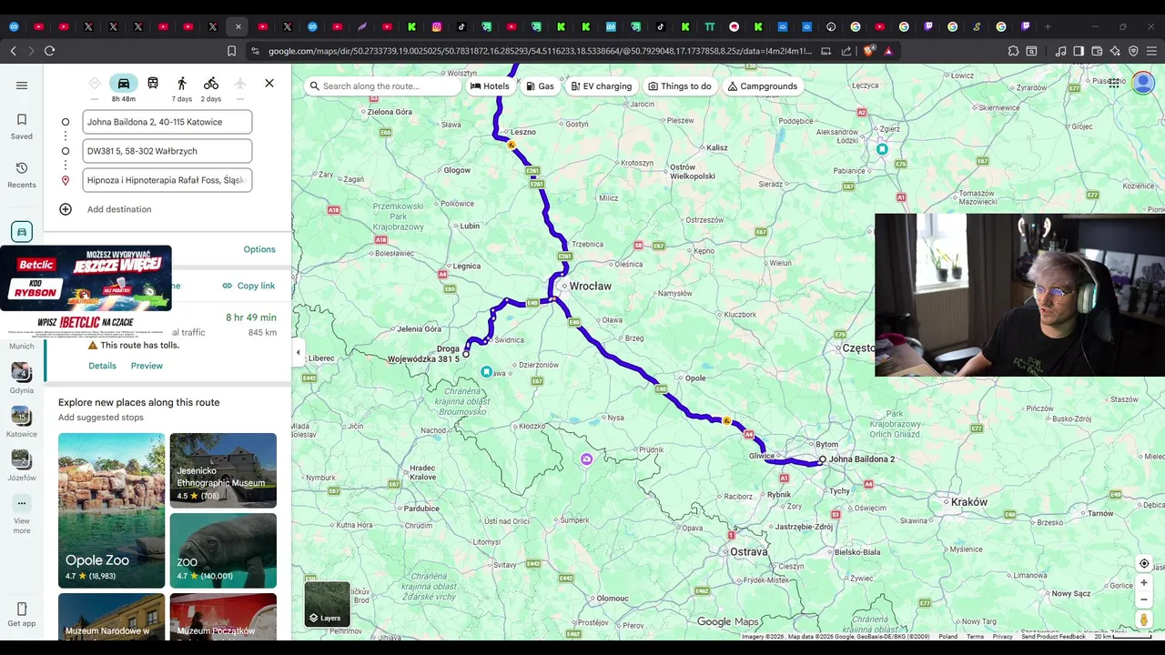Open recent place Munich
The image size is (1165, 655).
(22, 347)
